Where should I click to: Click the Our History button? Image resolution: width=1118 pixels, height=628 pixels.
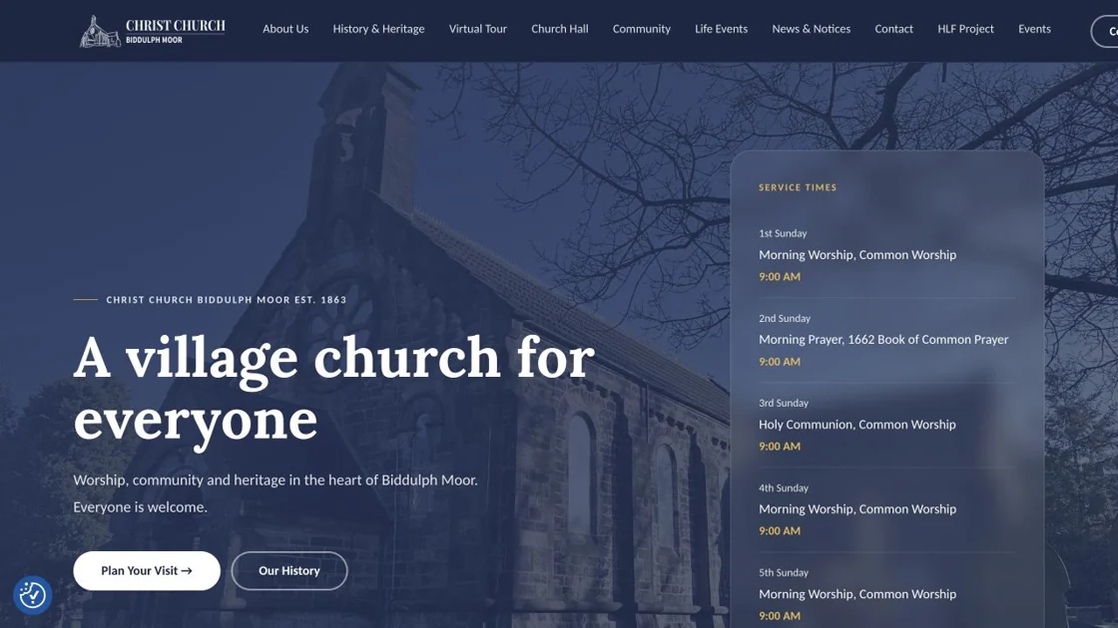(289, 570)
